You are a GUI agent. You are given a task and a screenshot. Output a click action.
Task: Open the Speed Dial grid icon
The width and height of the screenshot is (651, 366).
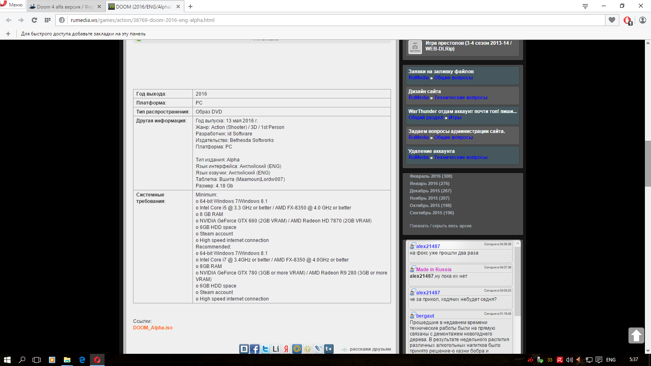[48, 20]
